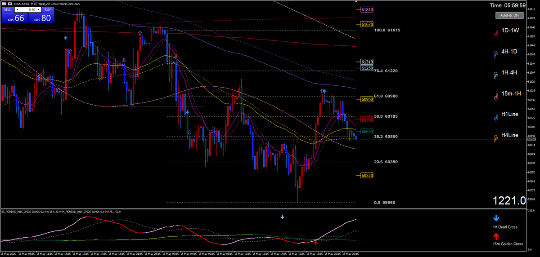
Task: Click the blue up arrow near 13:15 candles
Action: tap(66, 38)
